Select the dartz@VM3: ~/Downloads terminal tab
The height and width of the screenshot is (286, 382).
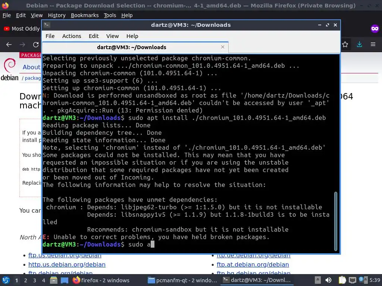pos(135,47)
